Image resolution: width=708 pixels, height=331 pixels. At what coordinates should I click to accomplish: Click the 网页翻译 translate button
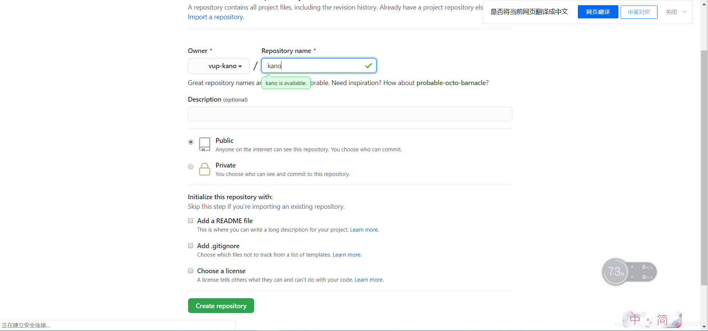click(598, 12)
